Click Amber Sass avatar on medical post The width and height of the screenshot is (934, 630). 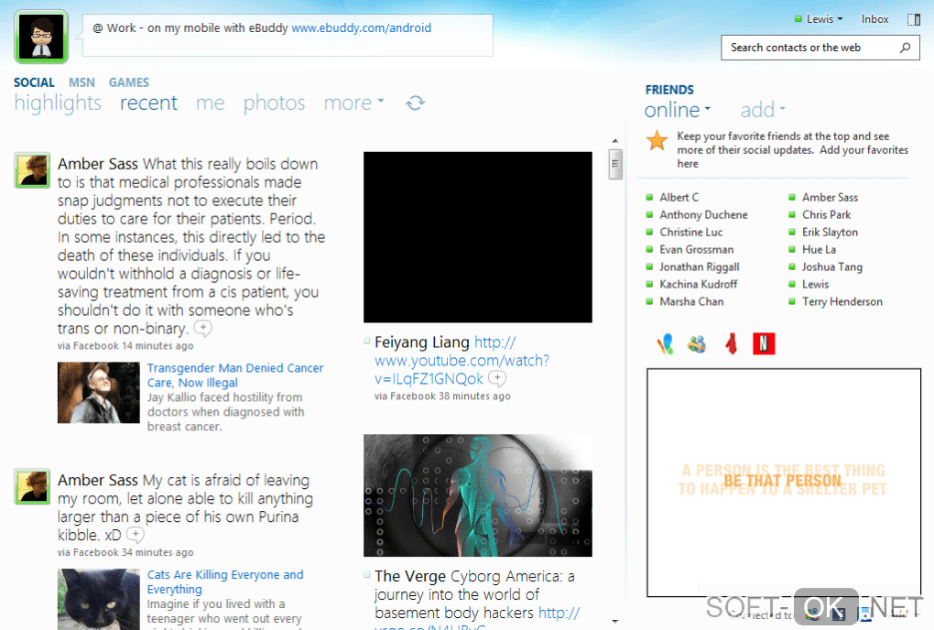(32, 170)
